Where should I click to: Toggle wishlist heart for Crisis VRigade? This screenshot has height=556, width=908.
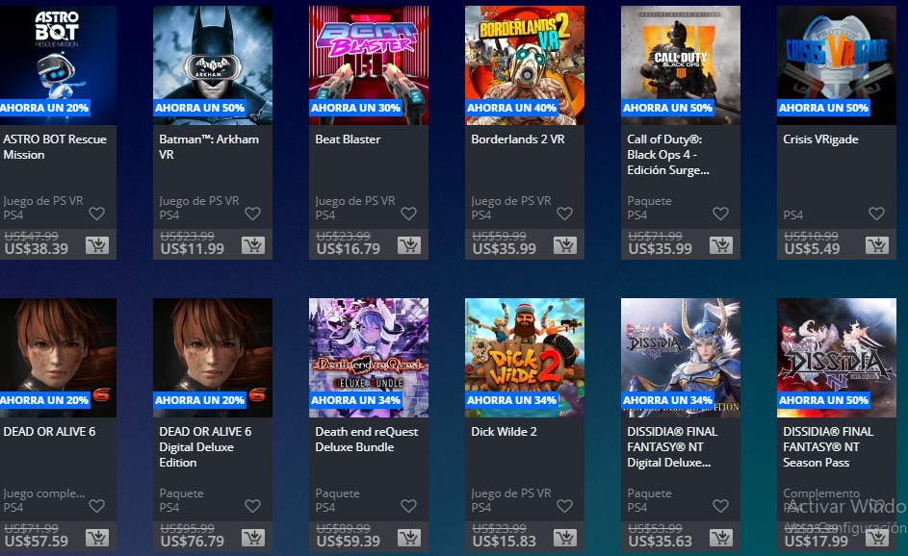point(877,214)
